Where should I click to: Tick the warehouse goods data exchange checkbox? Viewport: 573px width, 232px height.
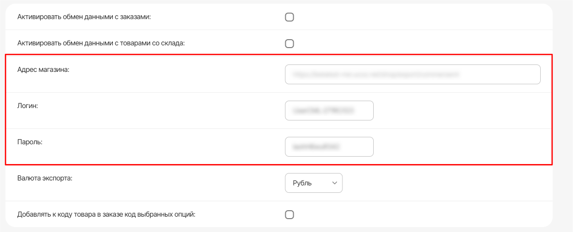tap(289, 43)
